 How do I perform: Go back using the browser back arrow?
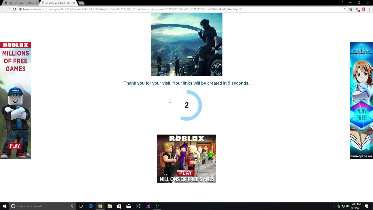(3, 9)
